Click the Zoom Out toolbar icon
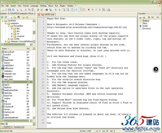Viewport: 162px width, 133px height. [x=59, y=10]
